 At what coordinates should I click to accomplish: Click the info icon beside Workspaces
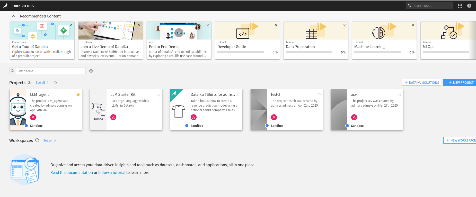pos(37,140)
